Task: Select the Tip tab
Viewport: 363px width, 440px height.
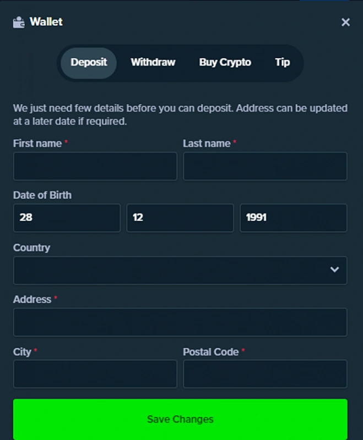Action: 283,63
